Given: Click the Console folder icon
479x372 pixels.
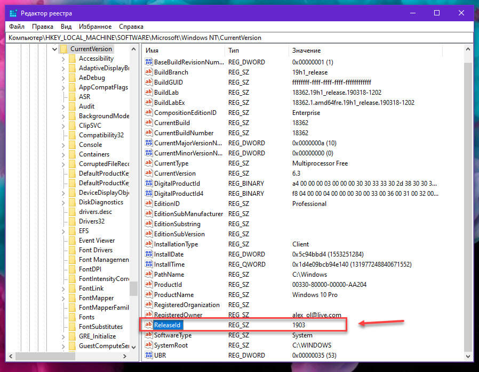Looking at the screenshot, I should click(73, 145).
